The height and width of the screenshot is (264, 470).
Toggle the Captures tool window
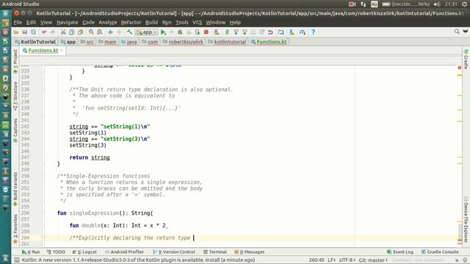tap(15, 131)
